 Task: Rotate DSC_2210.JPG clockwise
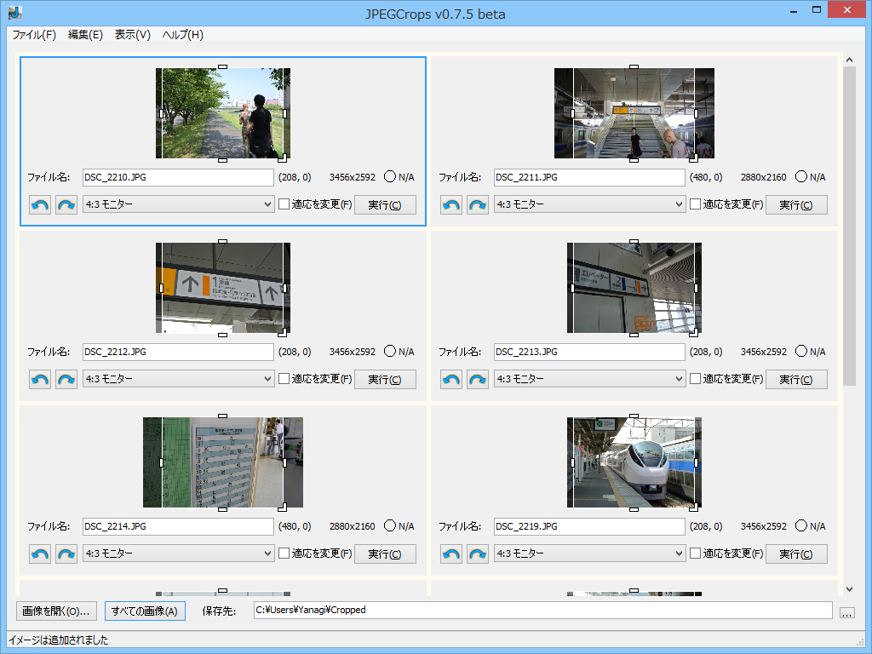[66, 204]
